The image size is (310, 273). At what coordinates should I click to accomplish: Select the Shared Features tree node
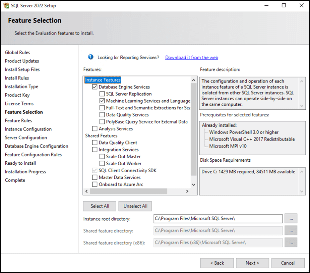pyautogui.click(x=101, y=136)
